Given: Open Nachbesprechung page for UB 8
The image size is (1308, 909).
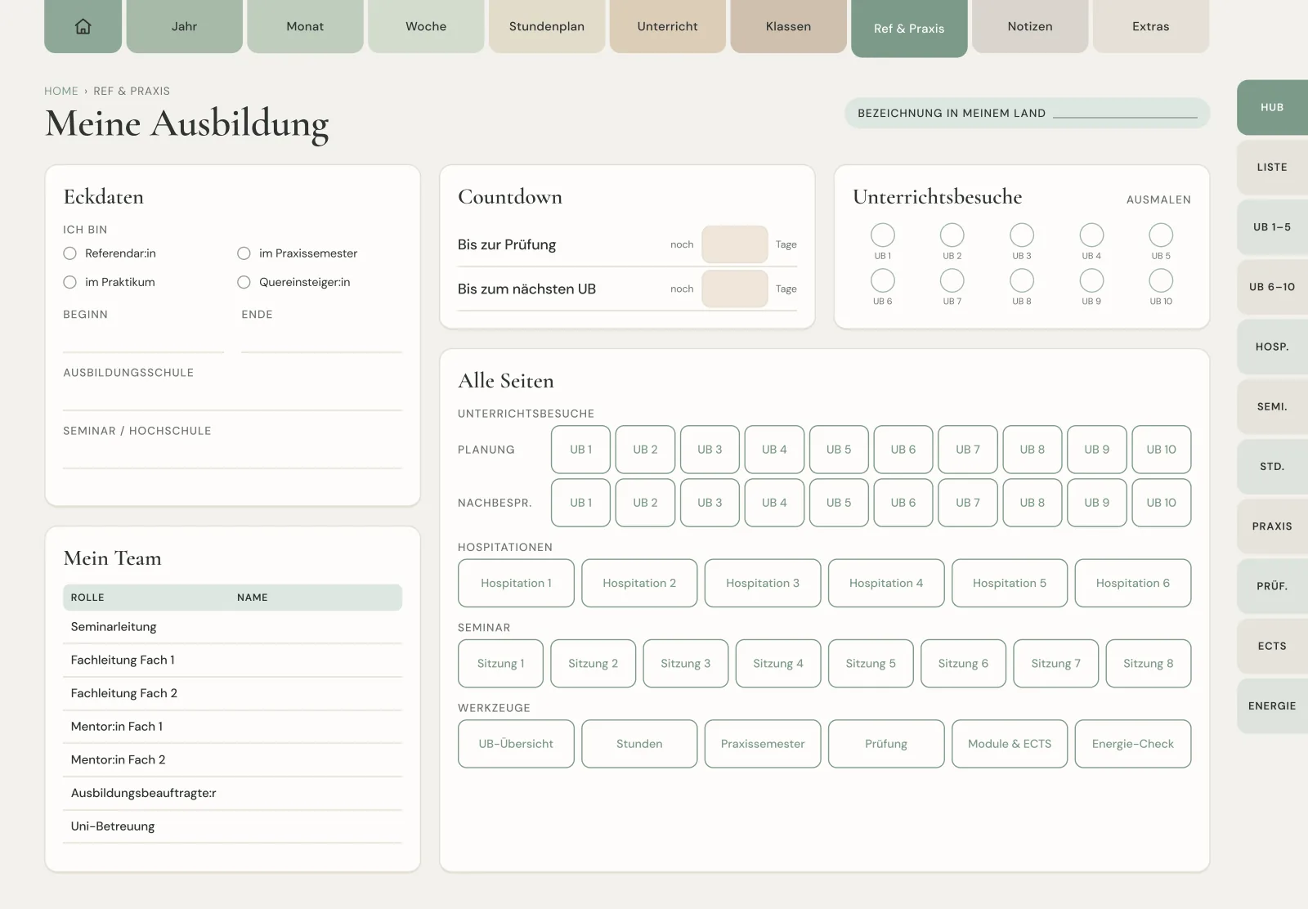Looking at the screenshot, I should 1033,503.
